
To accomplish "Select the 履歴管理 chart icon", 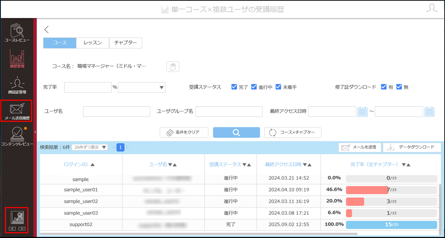I will tap(17, 58).
